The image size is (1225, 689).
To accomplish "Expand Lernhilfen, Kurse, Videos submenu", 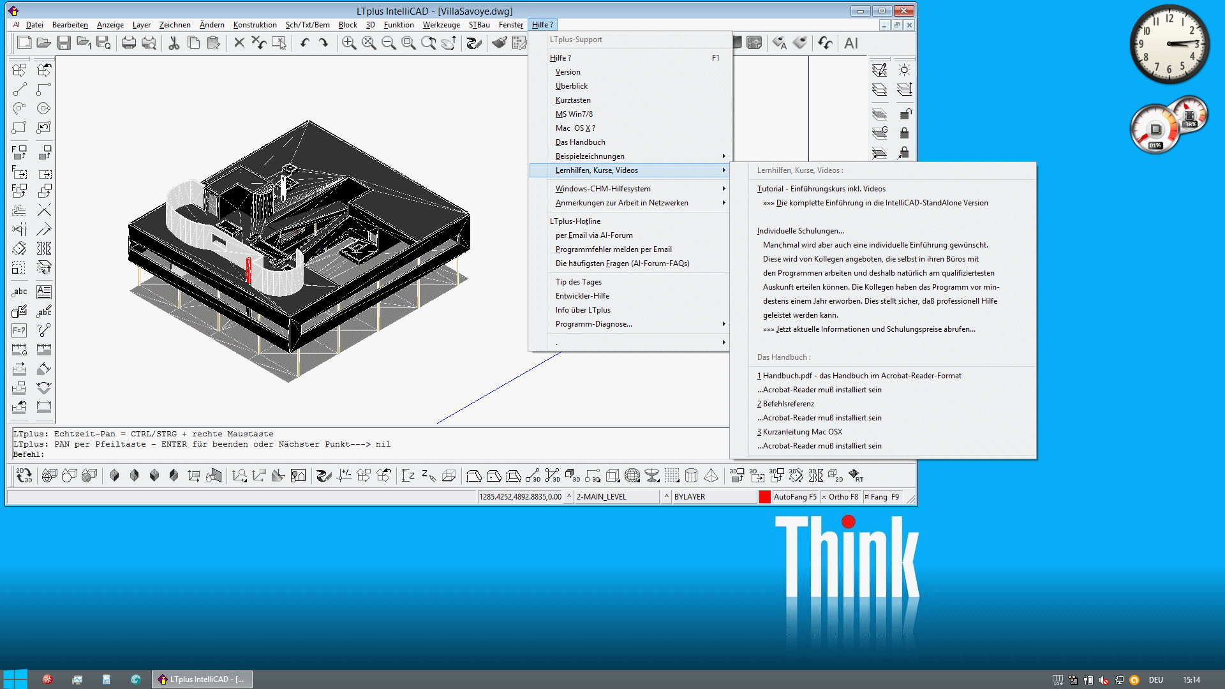I will [630, 170].
